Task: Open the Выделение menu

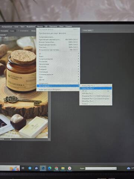Action: 31,26
